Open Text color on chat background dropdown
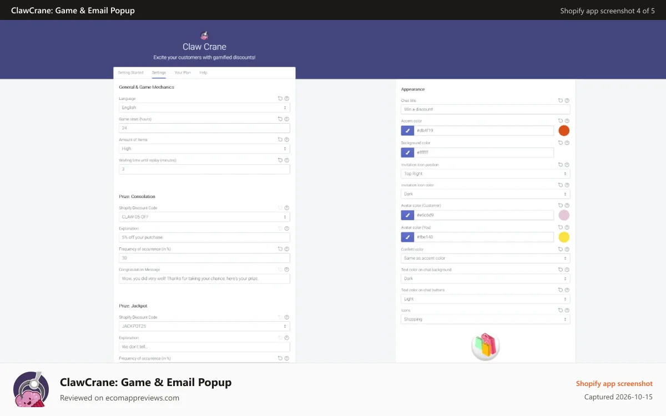666x416 pixels. [486, 278]
